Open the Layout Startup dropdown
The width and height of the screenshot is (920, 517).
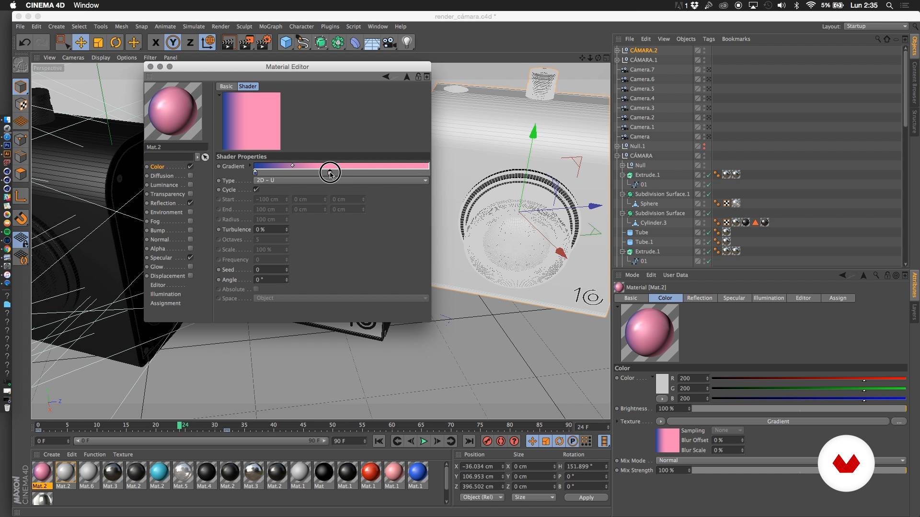pyautogui.click(x=876, y=26)
